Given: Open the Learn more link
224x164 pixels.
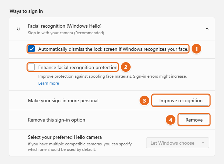Looking at the screenshot, I should pyautogui.click(x=49, y=83).
